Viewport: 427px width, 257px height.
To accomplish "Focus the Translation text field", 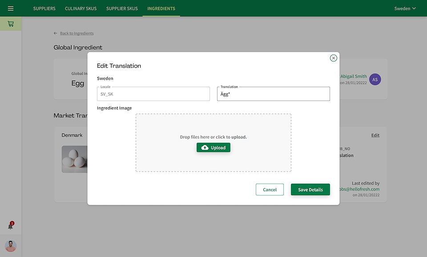I will (x=273, y=94).
